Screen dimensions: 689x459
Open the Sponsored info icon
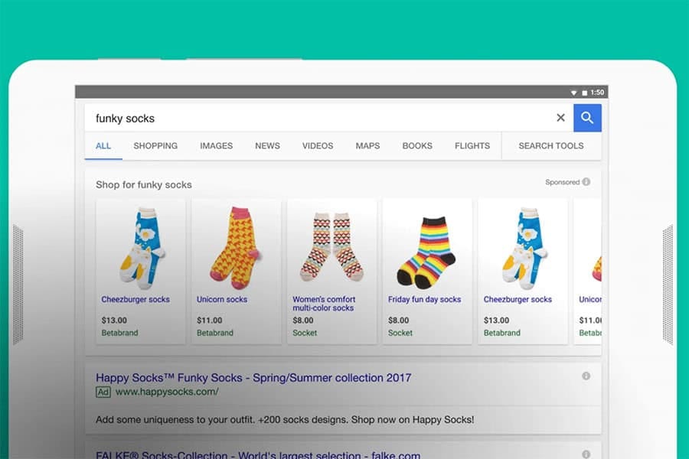click(586, 182)
